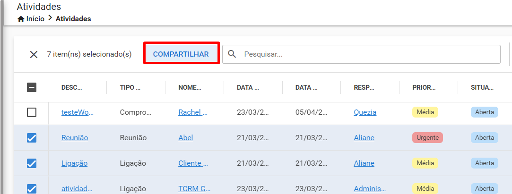Click the 05/04/2... date cell
This screenshot has width=512, height=194.
pos(311,112)
